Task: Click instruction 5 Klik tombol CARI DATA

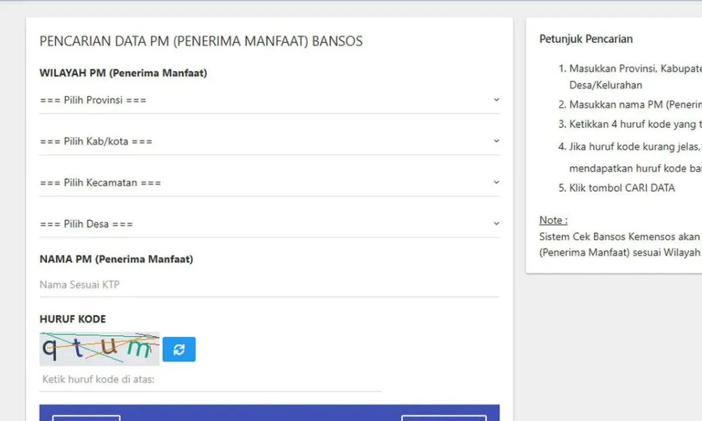Action: click(x=622, y=188)
